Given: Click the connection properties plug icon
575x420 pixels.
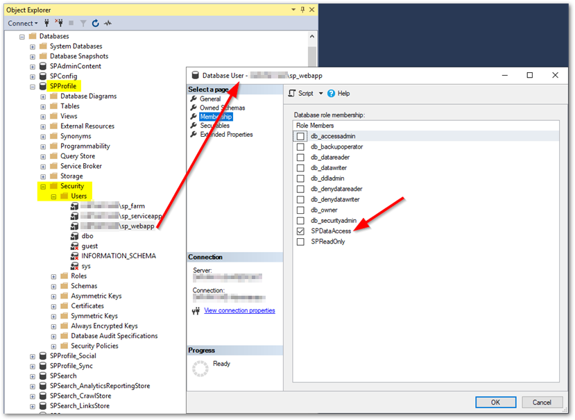Looking at the screenshot, I should (196, 311).
